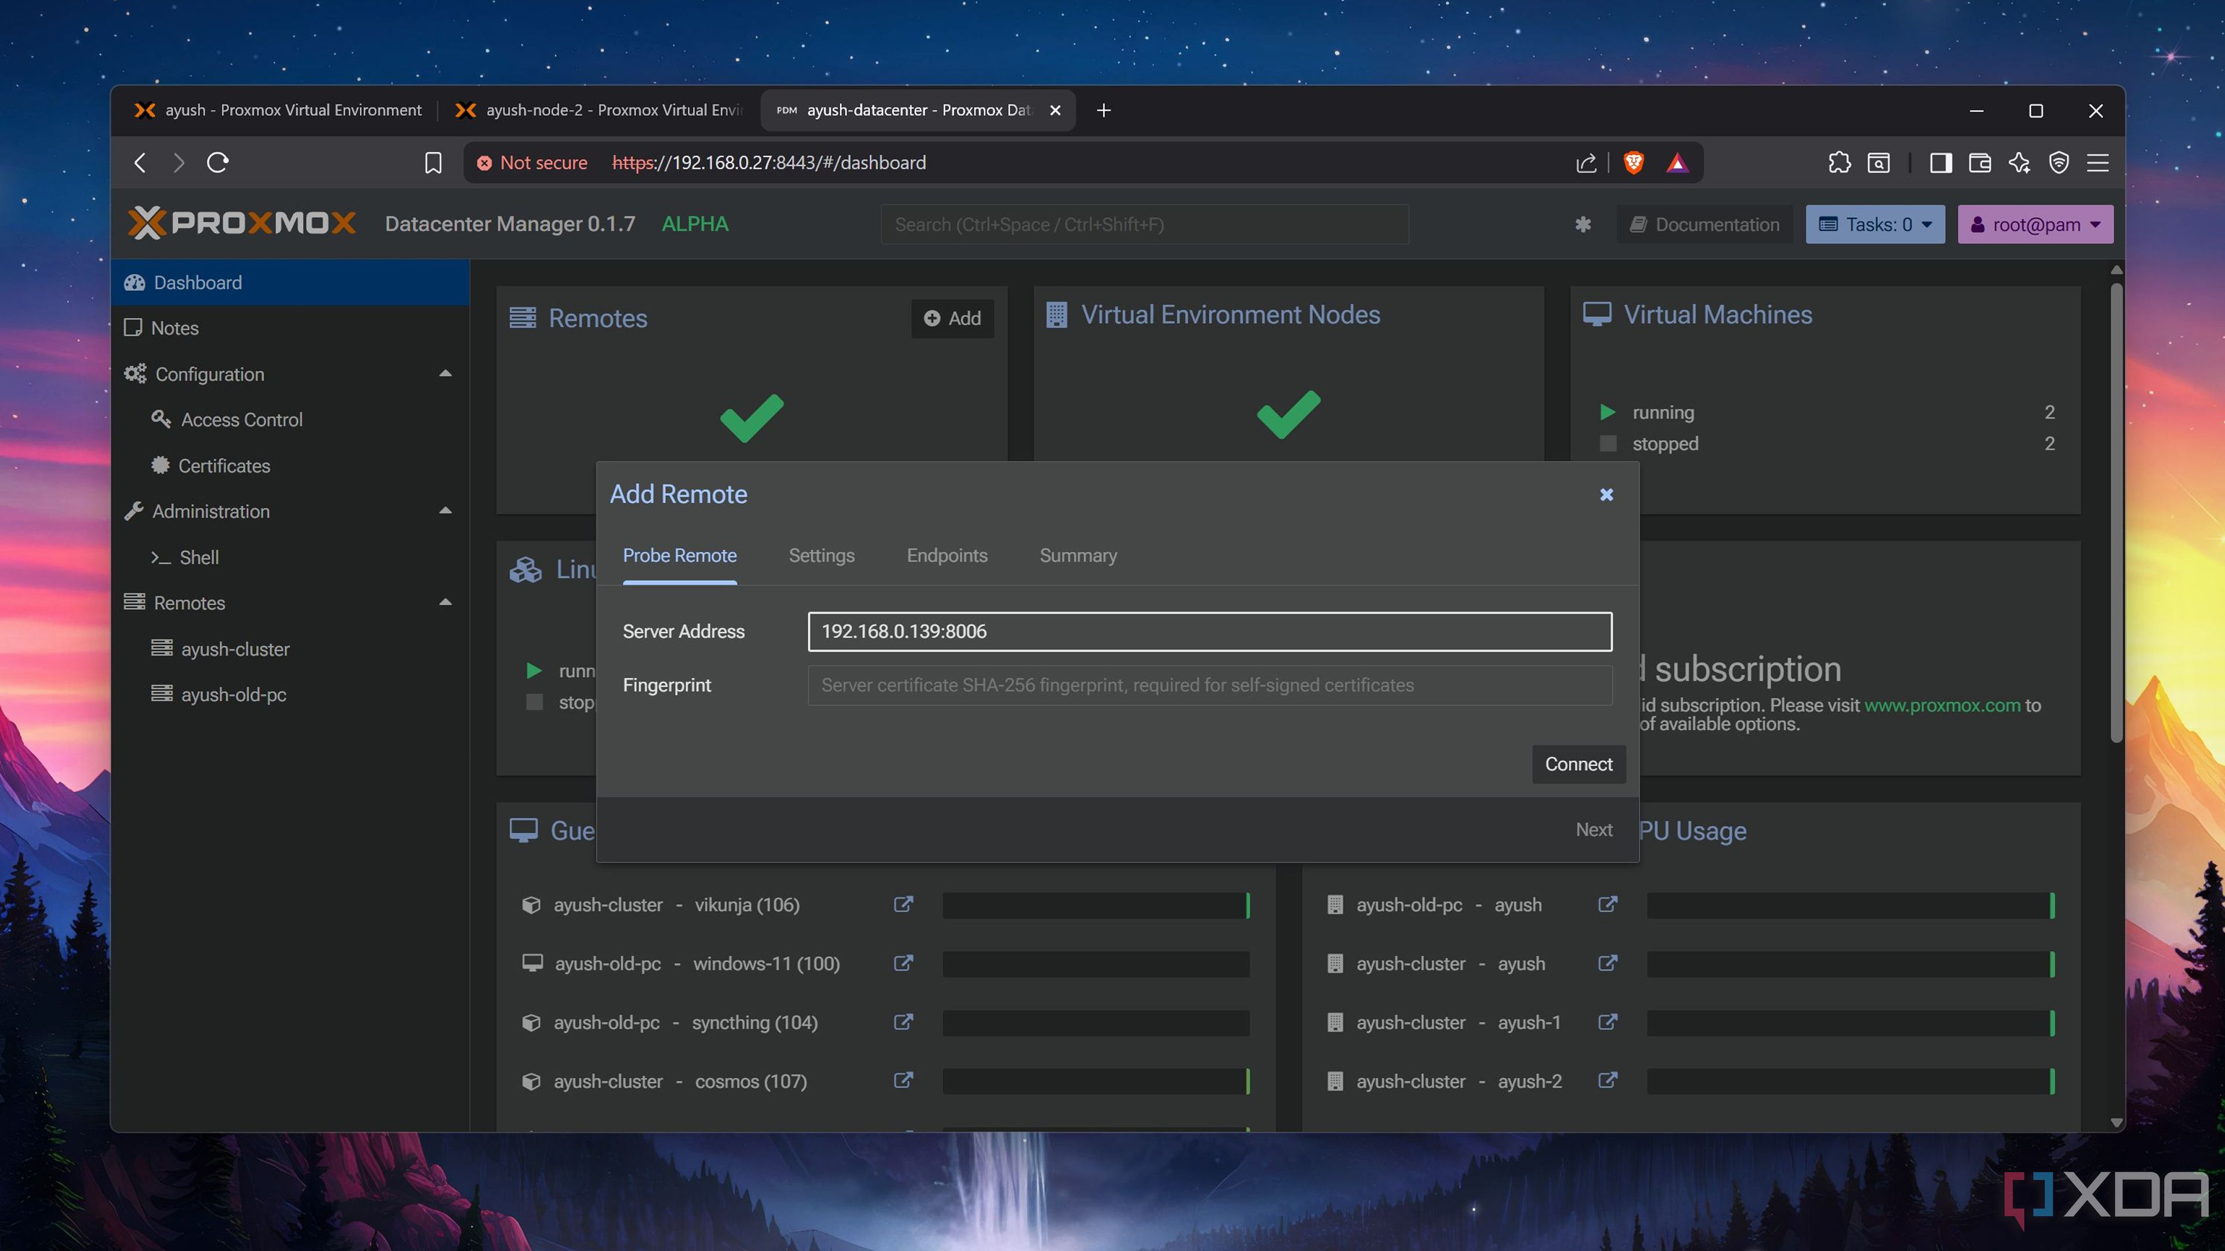
Task: Reload the page with the refresh icon
Action: 218,162
